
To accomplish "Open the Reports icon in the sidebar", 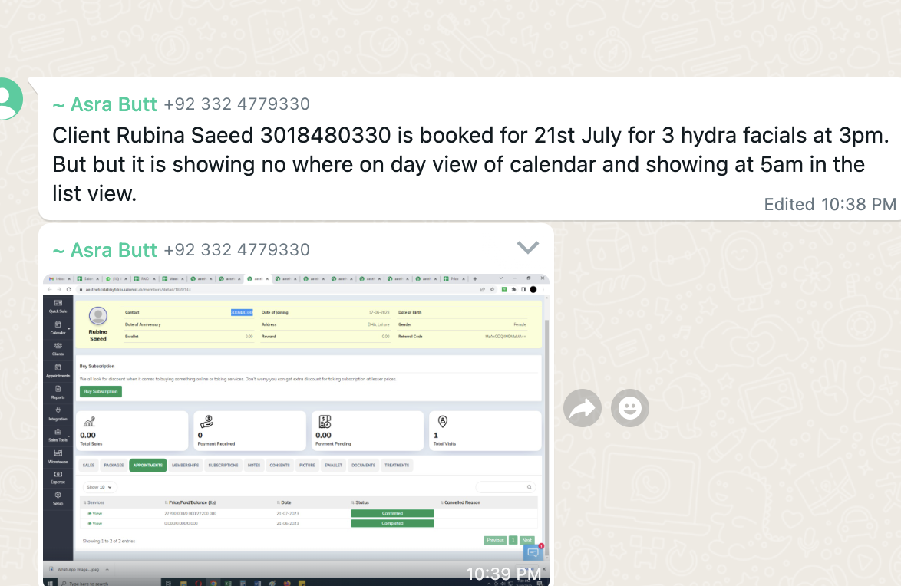I will pyautogui.click(x=58, y=393).
